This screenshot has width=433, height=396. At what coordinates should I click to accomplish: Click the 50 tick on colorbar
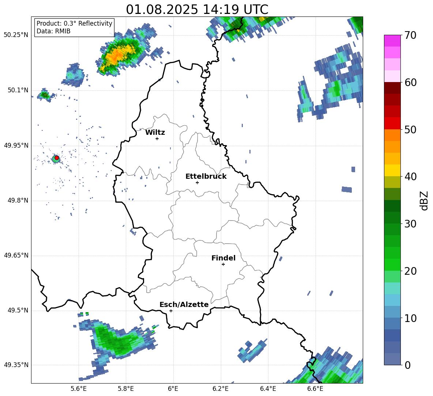pyautogui.click(x=410, y=129)
